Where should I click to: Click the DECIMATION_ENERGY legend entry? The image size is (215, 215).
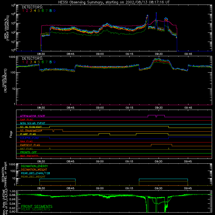point(34,166)
